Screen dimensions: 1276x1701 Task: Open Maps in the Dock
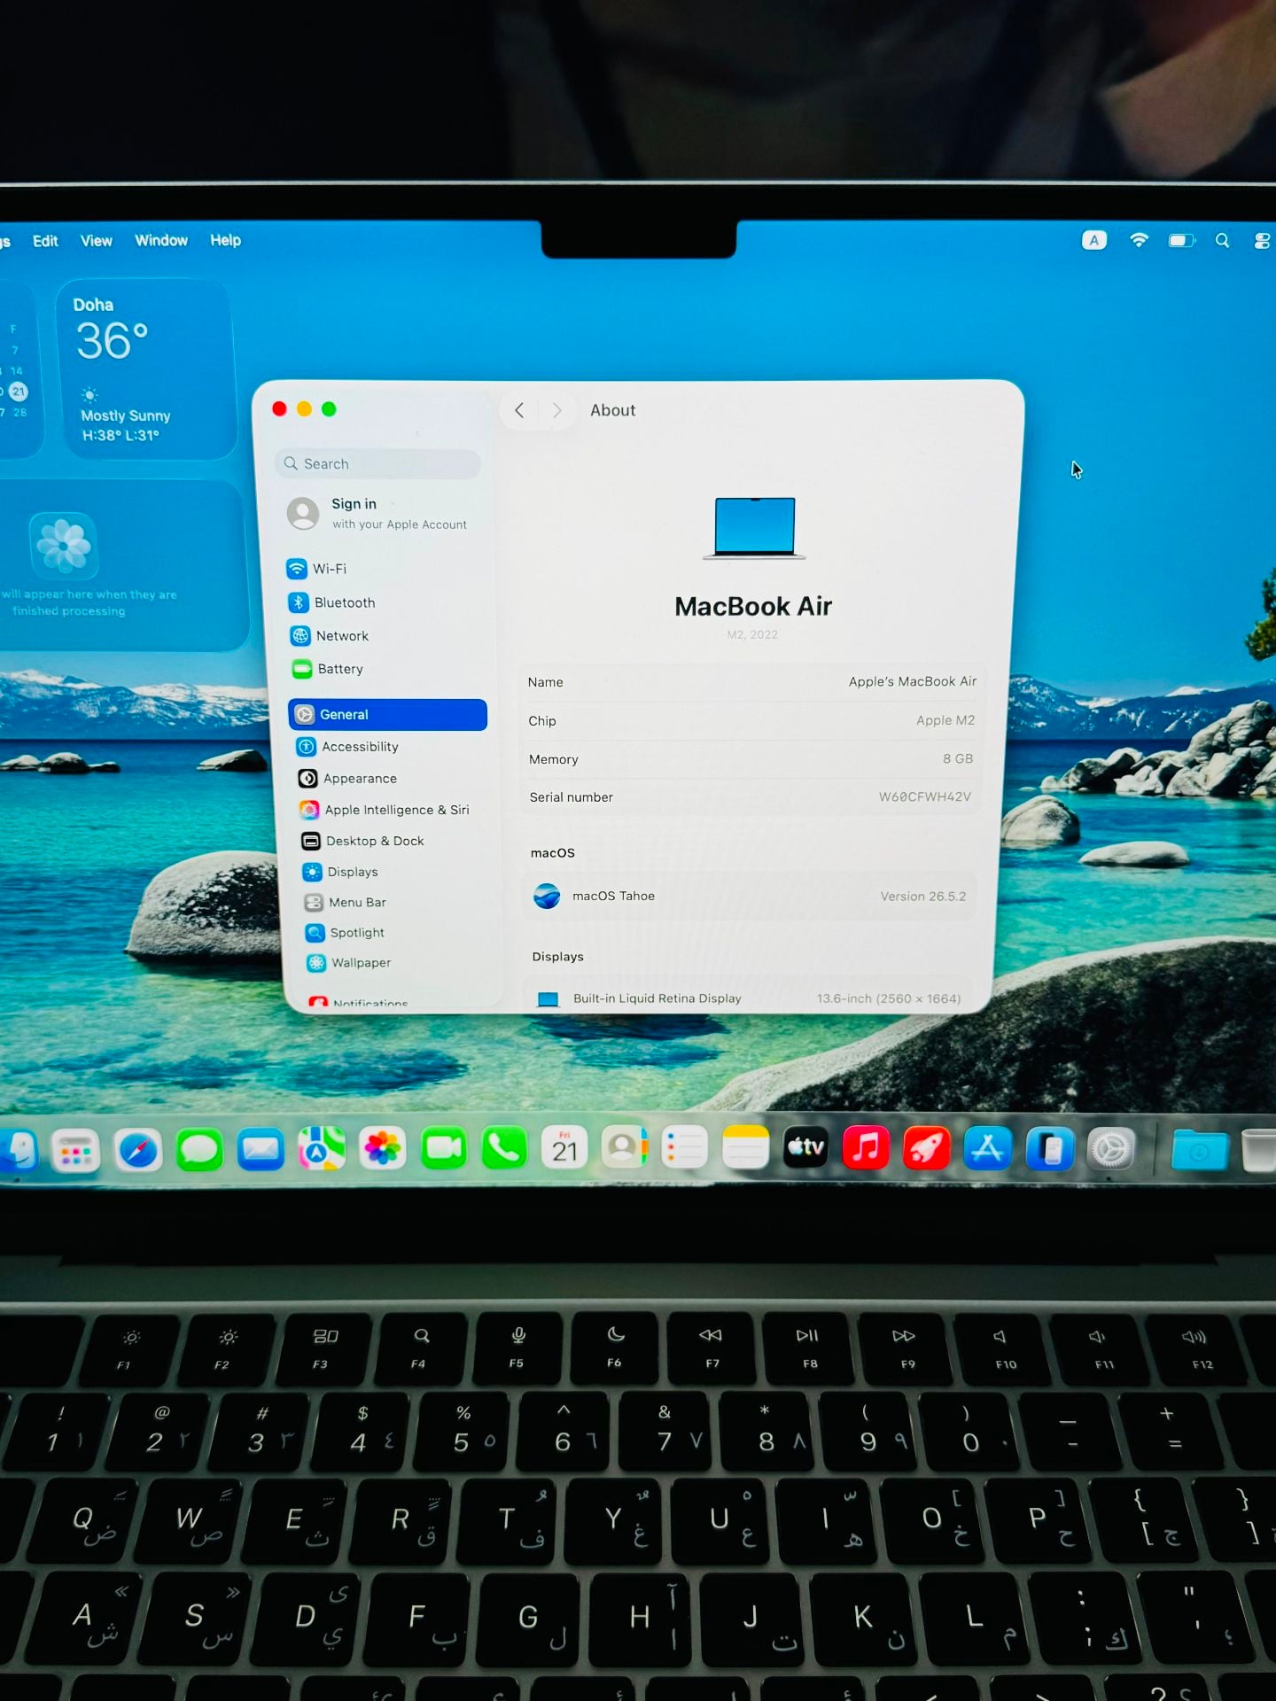(x=322, y=1149)
